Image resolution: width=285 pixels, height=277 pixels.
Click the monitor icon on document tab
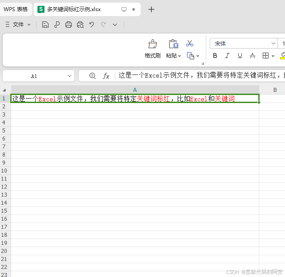(x=124, y=9)
